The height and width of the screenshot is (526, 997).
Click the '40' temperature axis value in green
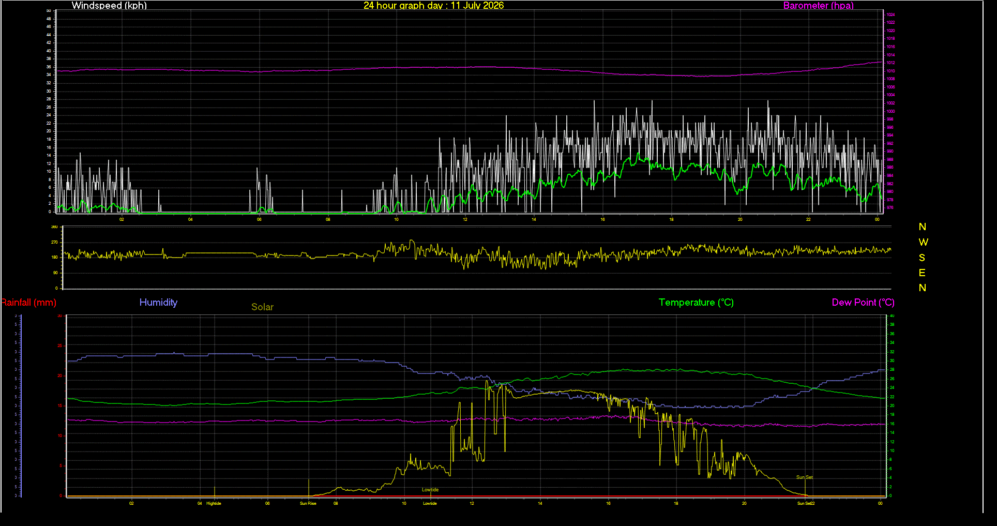[892, 315]
